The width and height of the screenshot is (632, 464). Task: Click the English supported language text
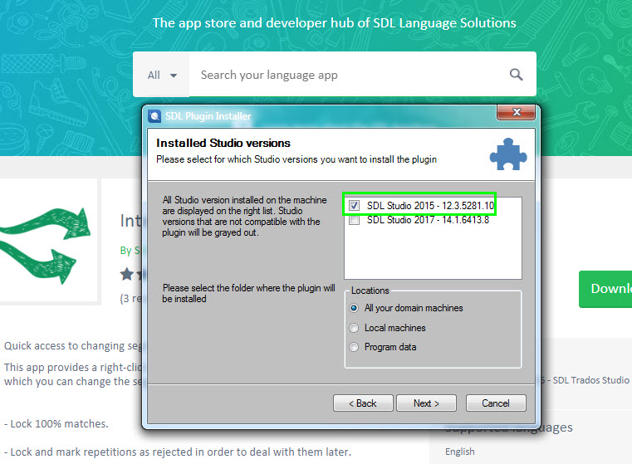pyautogui.click(x=459, y=452)
